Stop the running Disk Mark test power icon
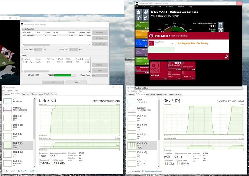The width and height of the screenshot is (249, 176). pos(226,56)
